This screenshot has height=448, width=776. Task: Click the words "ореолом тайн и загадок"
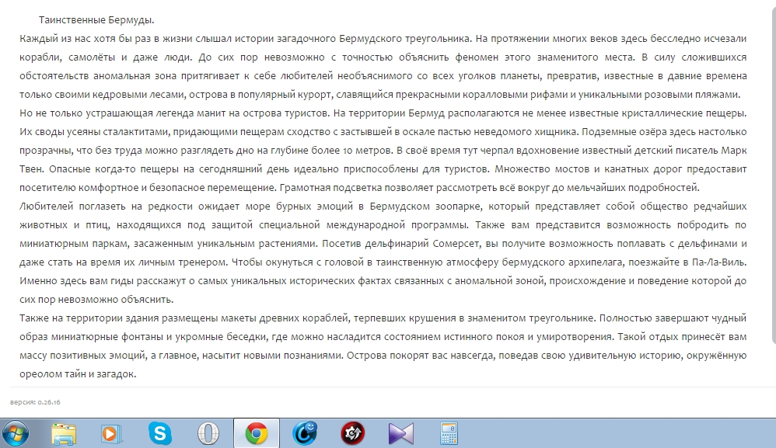tap(77, 374)
